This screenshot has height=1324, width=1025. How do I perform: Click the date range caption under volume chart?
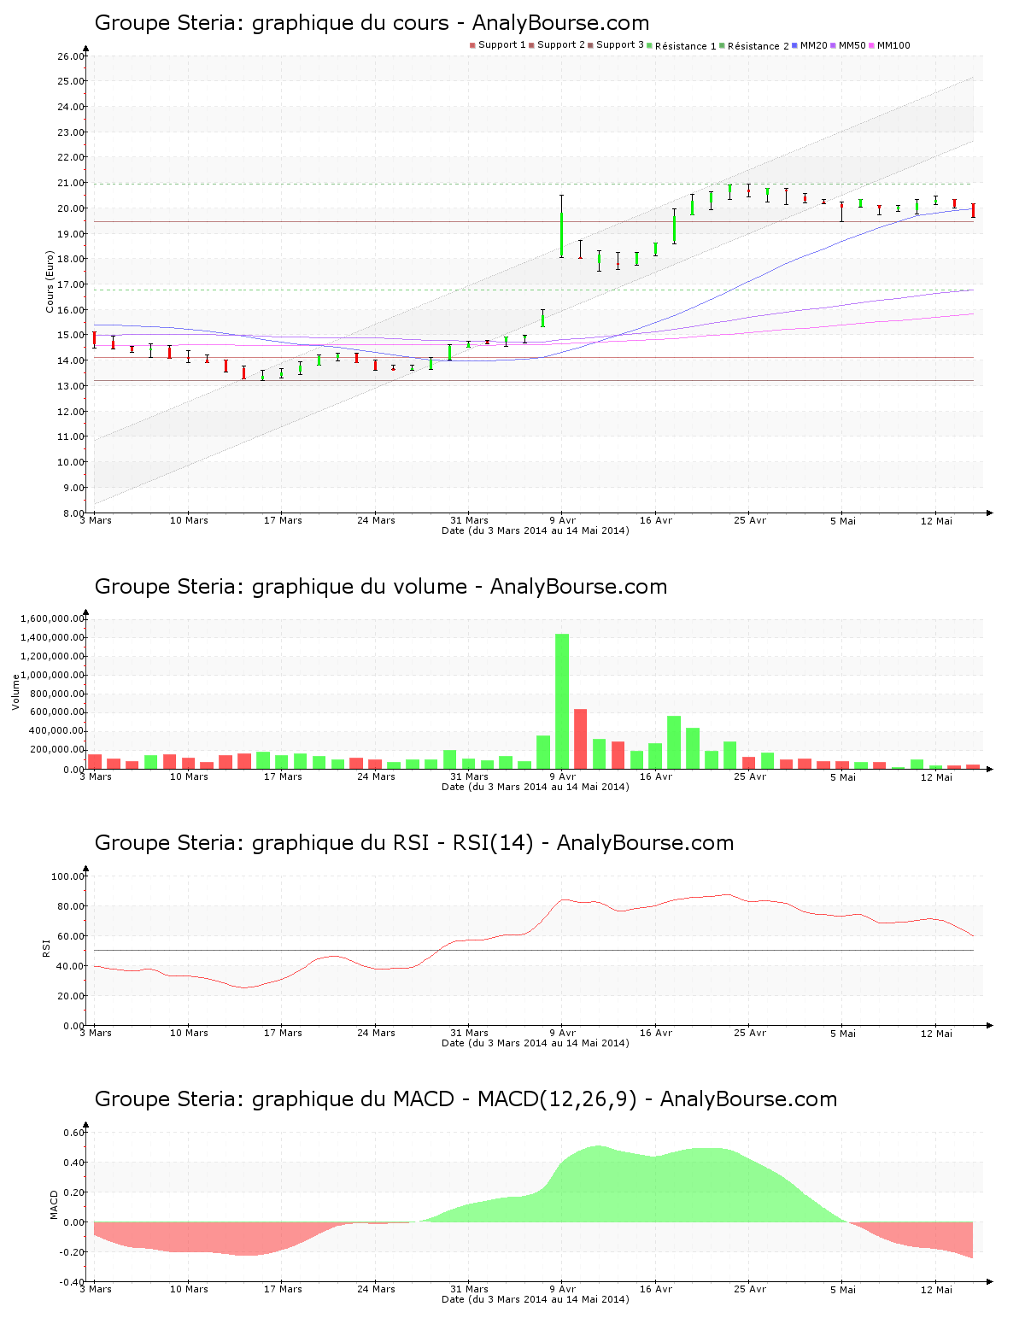(x=535, y=787)
